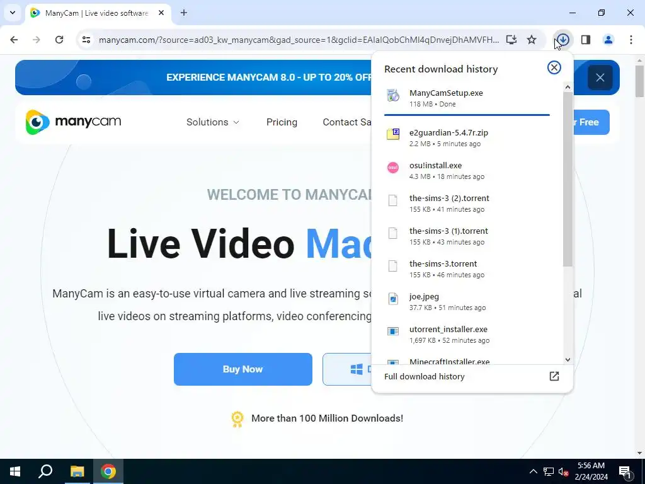
Task: Dismiss the ManyCam 8.0 promo banner
Action: point(600,78)
